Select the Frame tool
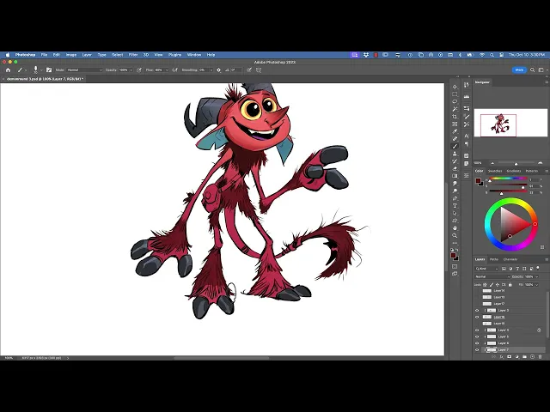 pyautogui.click(x=455, y=124)
